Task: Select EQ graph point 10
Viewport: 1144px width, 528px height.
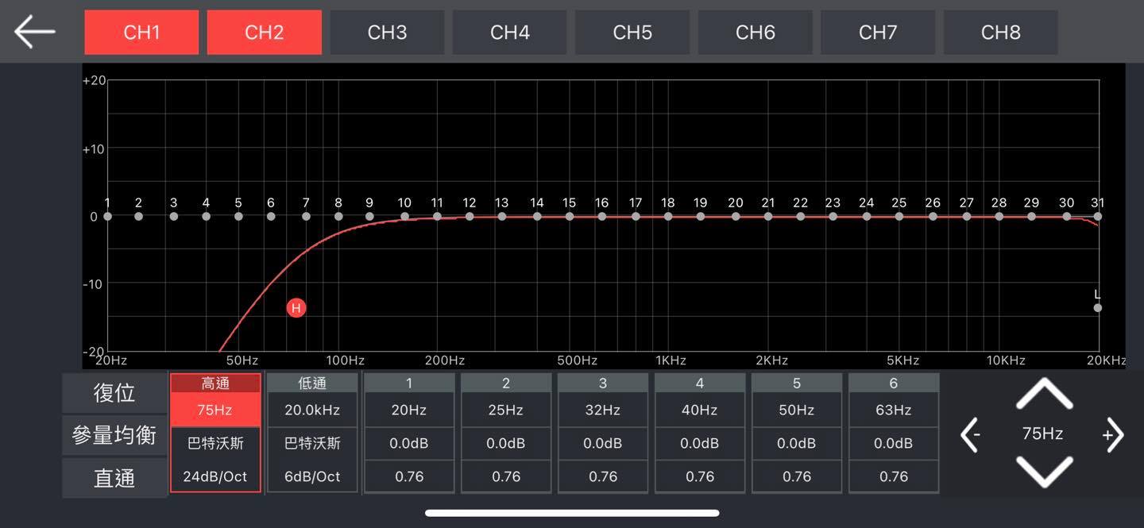Action: click(404, 216)
